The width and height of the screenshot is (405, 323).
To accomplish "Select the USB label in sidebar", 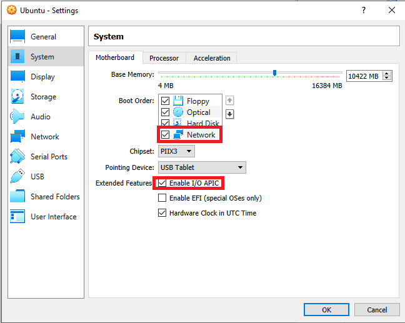I will [37, 177].
